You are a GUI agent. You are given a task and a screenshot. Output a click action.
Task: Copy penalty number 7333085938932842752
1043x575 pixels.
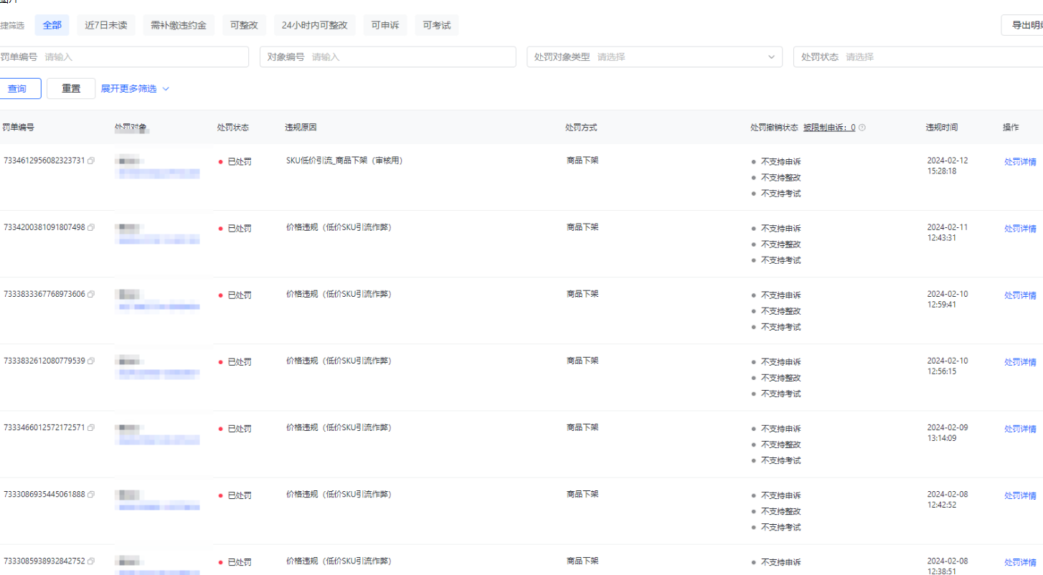(91, 561)
